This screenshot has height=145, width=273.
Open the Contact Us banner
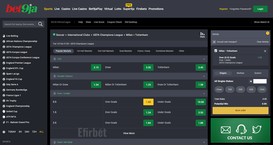pos(240,131)
